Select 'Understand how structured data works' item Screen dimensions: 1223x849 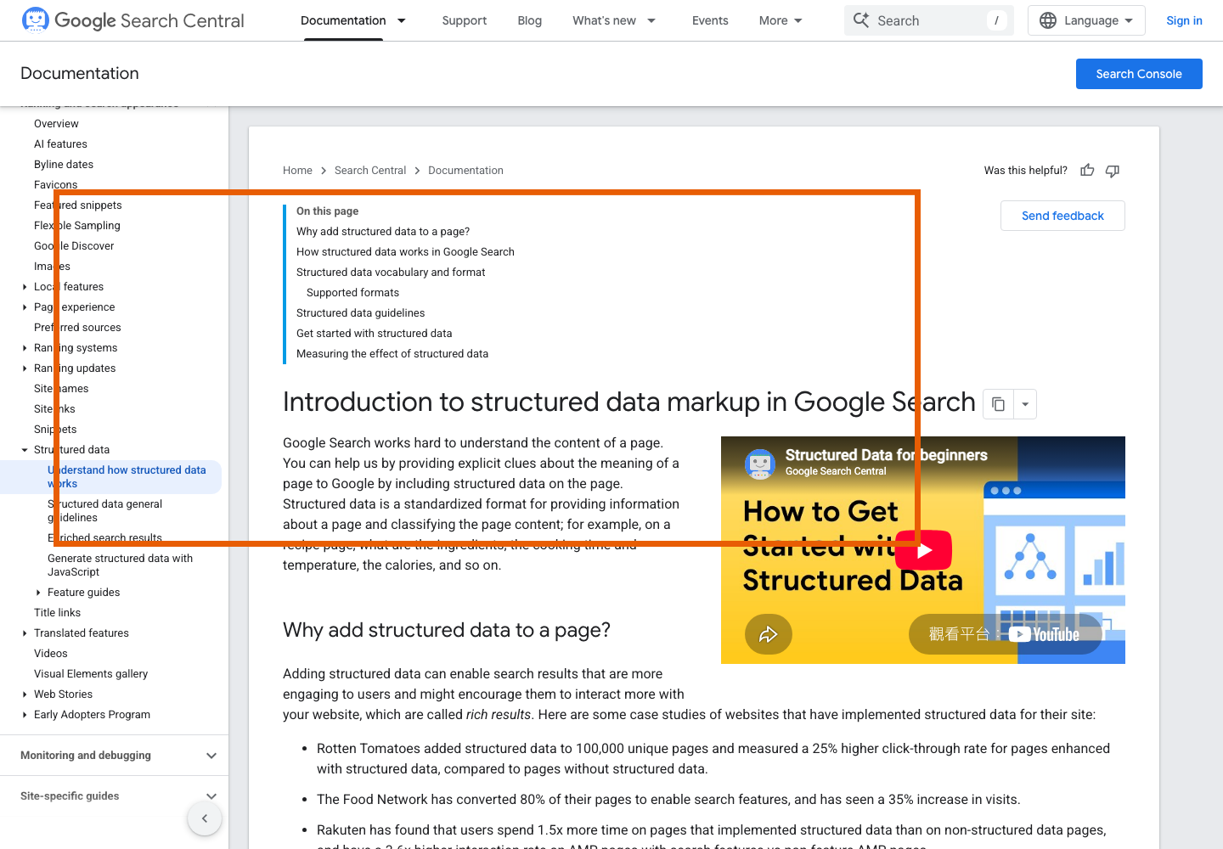[x=127, y=477]
